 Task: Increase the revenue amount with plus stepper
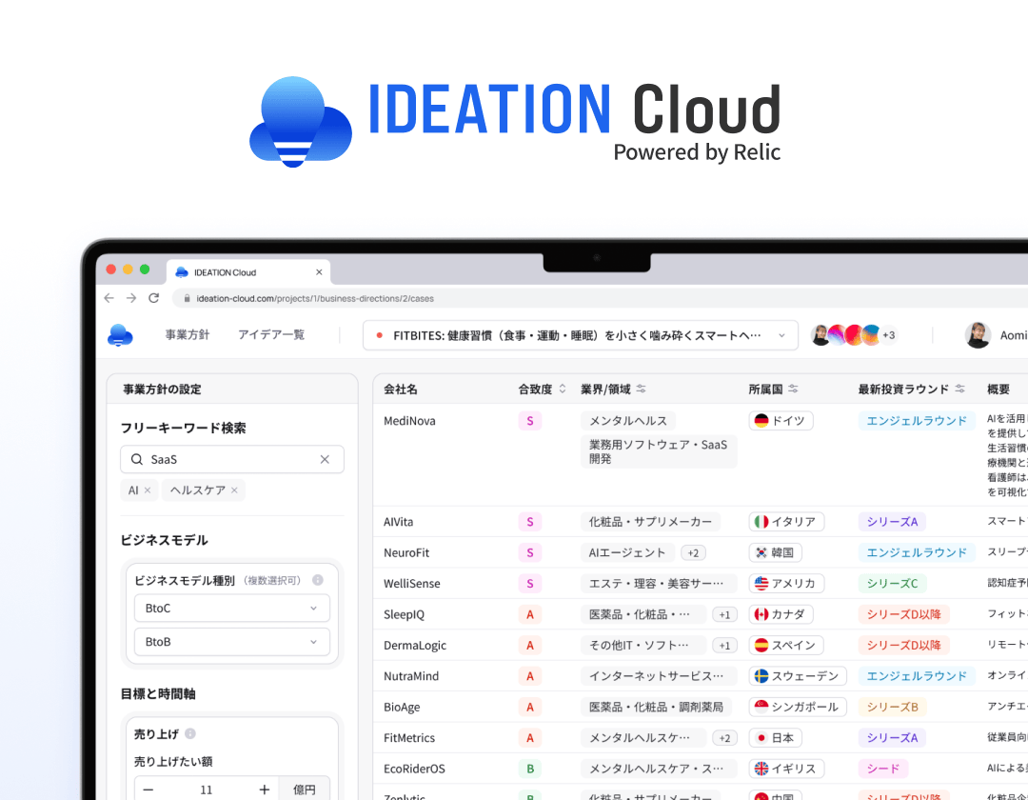[264, 789]
